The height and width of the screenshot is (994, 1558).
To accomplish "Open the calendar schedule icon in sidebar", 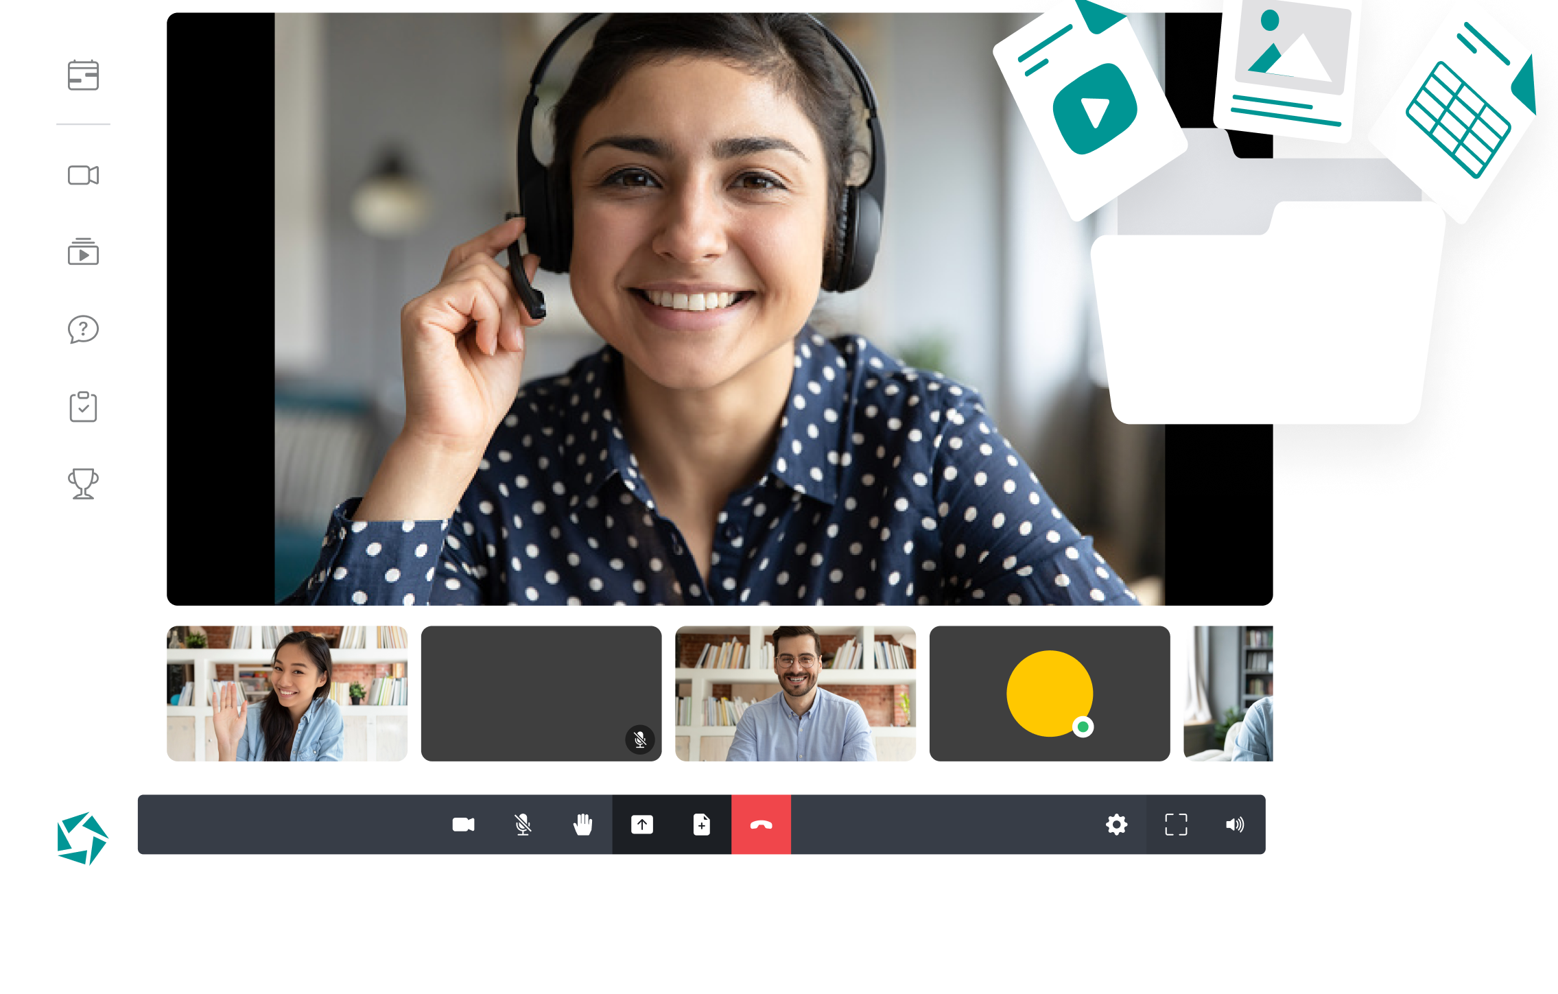I will 83,75.
